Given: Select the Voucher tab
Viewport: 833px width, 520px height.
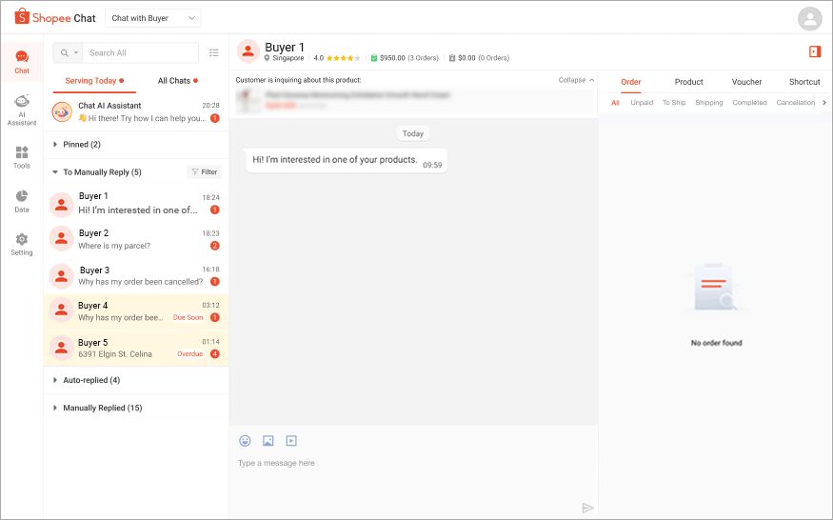Looking at the screenshot, I should click(746, 82).
